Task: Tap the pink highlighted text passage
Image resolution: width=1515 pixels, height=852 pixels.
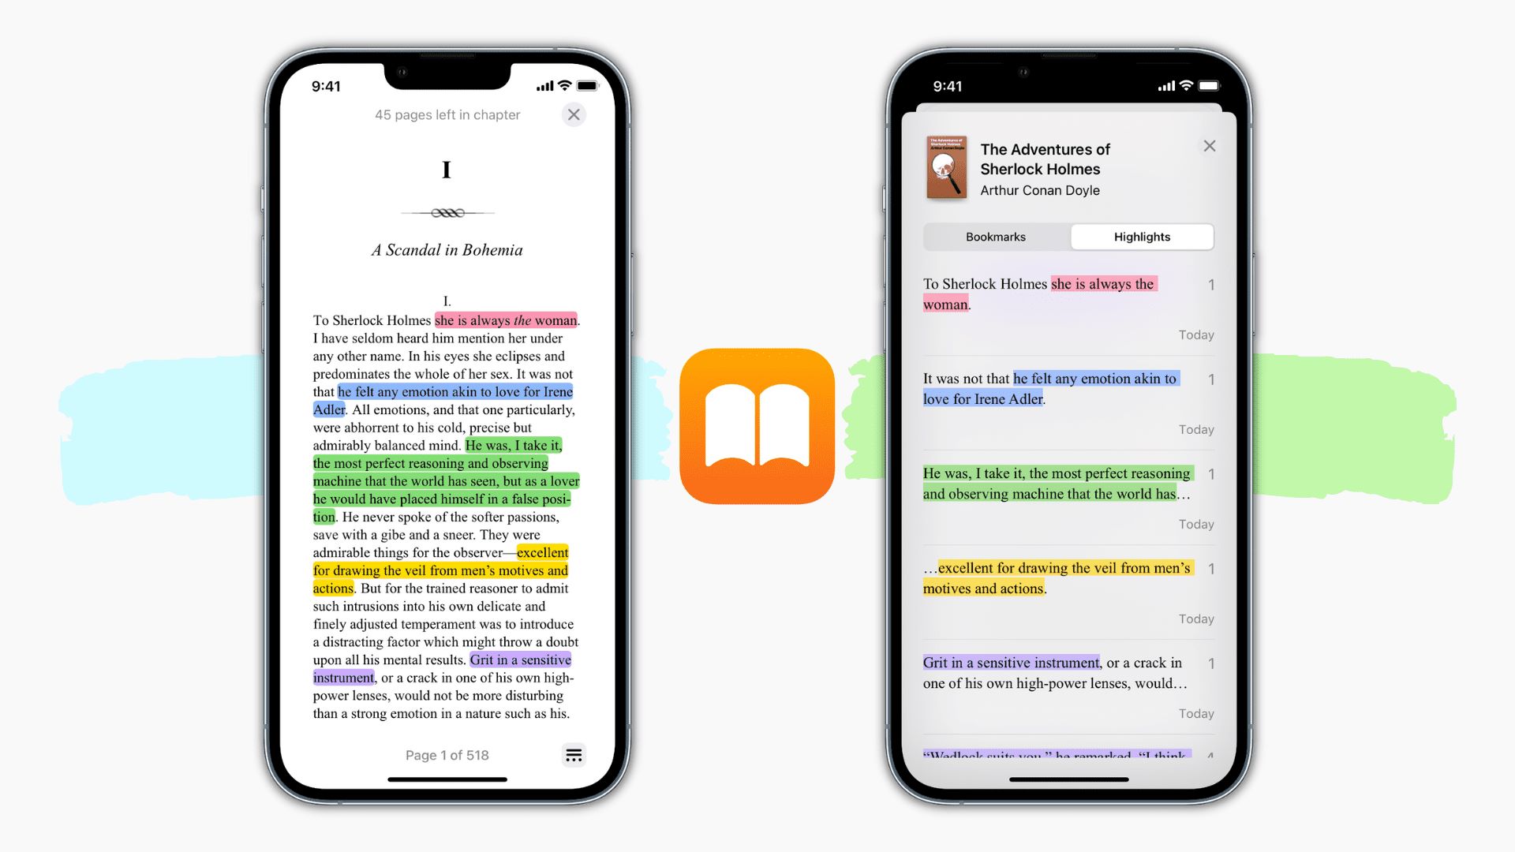Action: coord(505,319)
